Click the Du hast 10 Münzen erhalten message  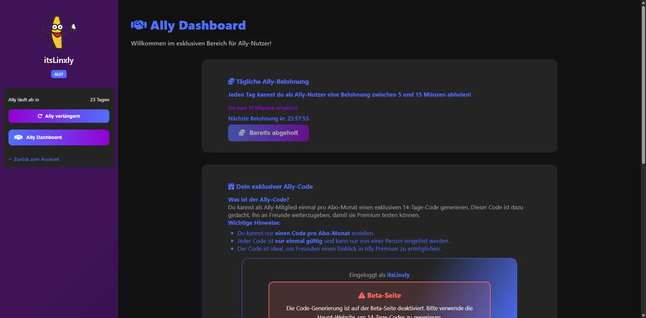click(x=263, y=108)
